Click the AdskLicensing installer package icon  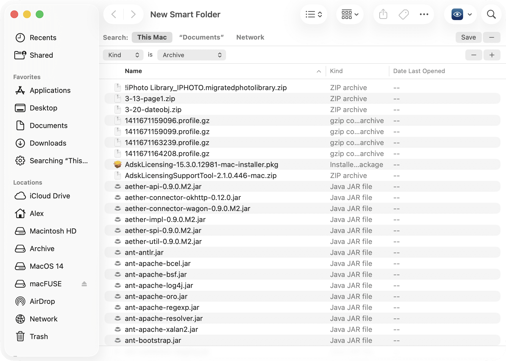(118, 165)
